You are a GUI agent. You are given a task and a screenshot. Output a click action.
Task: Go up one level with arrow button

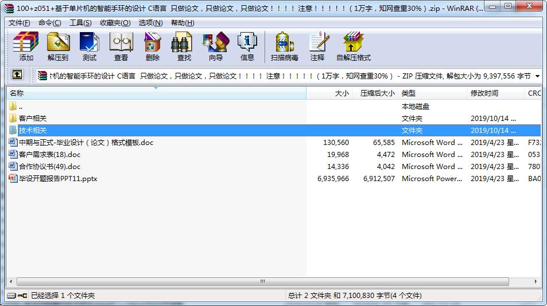pyautogui.click(x=17, y=74)
